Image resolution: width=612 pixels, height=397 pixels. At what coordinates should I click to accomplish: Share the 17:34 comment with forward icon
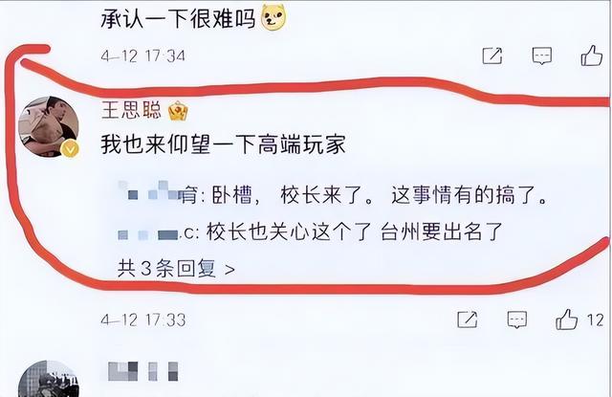coord(492,55)
